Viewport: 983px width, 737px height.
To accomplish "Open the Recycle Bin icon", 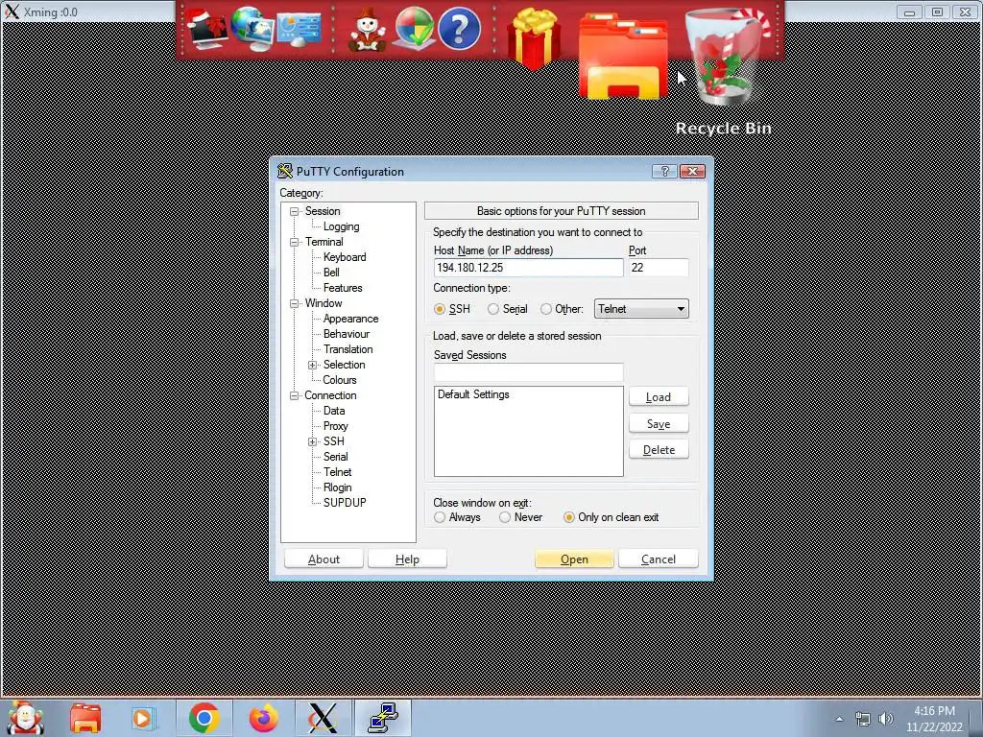I will coord(726,58).
